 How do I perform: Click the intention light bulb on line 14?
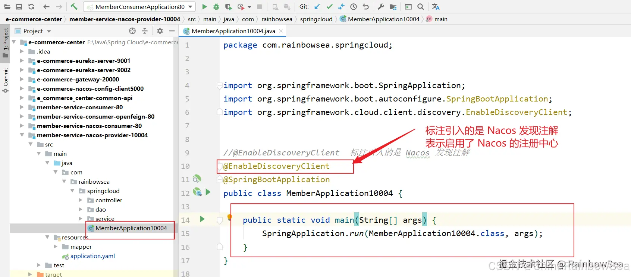pos(230,218)
